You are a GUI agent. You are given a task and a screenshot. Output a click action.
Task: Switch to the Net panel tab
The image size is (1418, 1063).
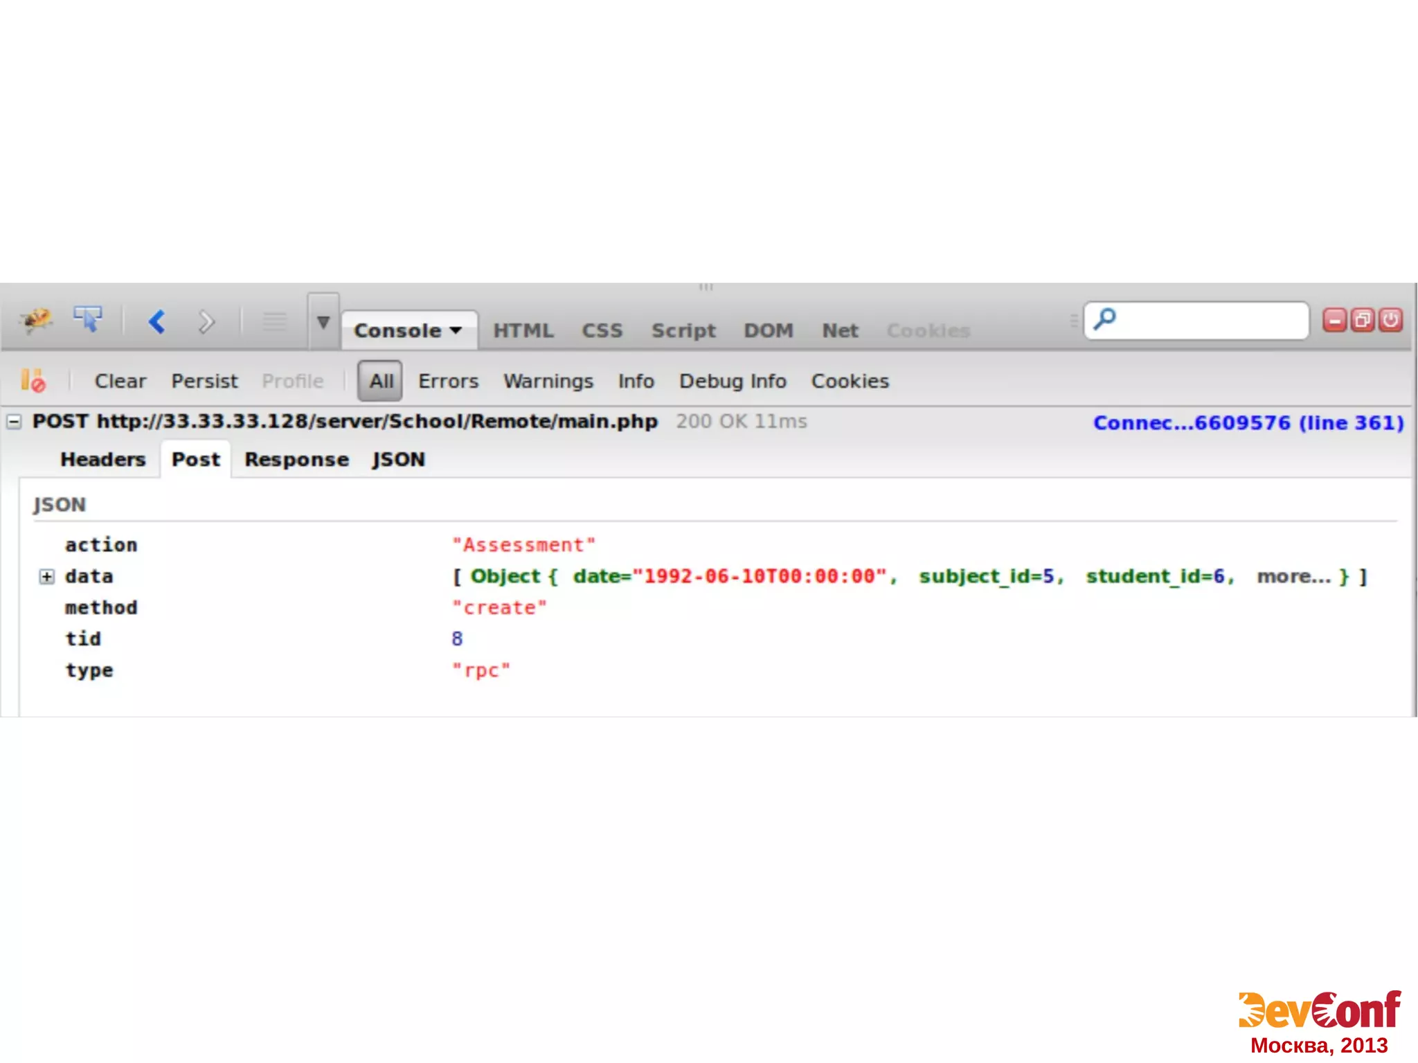(x=840, y=330)
